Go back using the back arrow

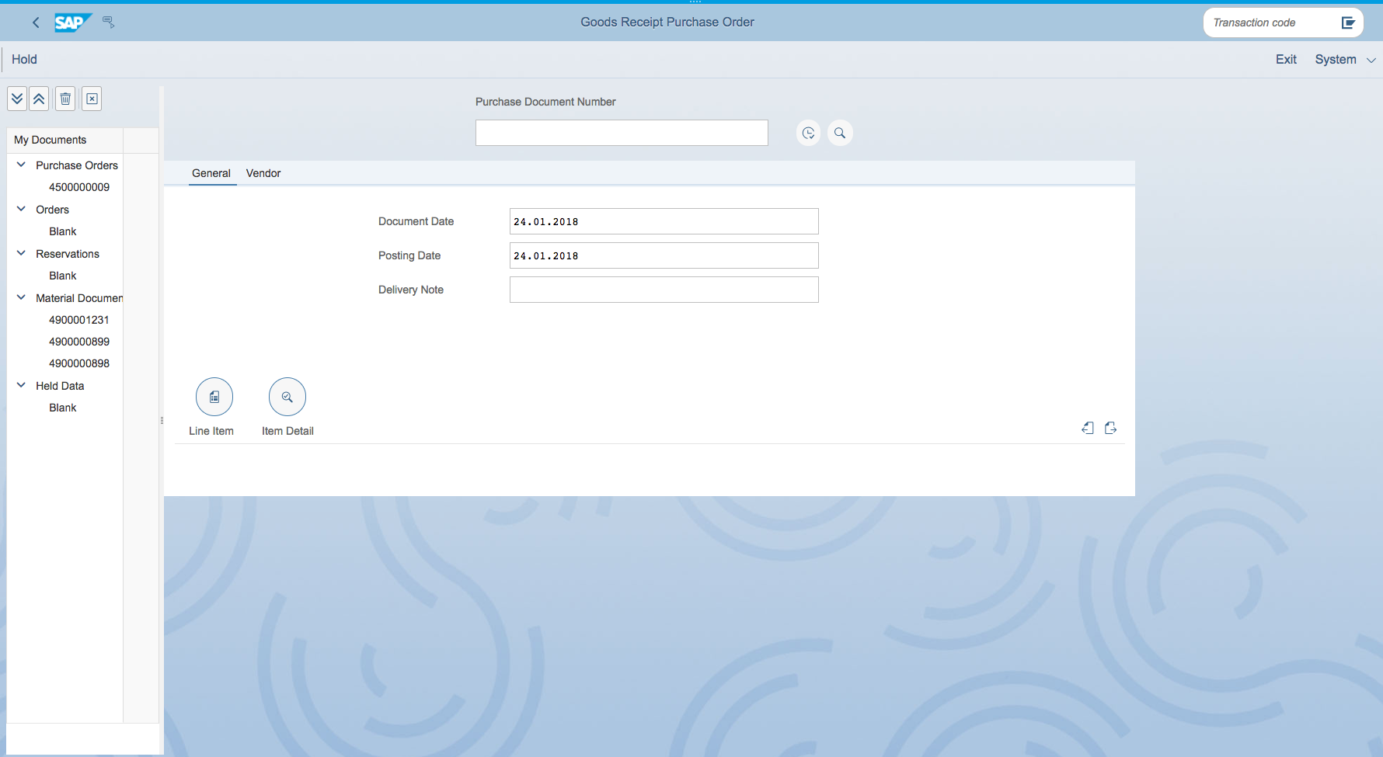click(x=36, y=23)
